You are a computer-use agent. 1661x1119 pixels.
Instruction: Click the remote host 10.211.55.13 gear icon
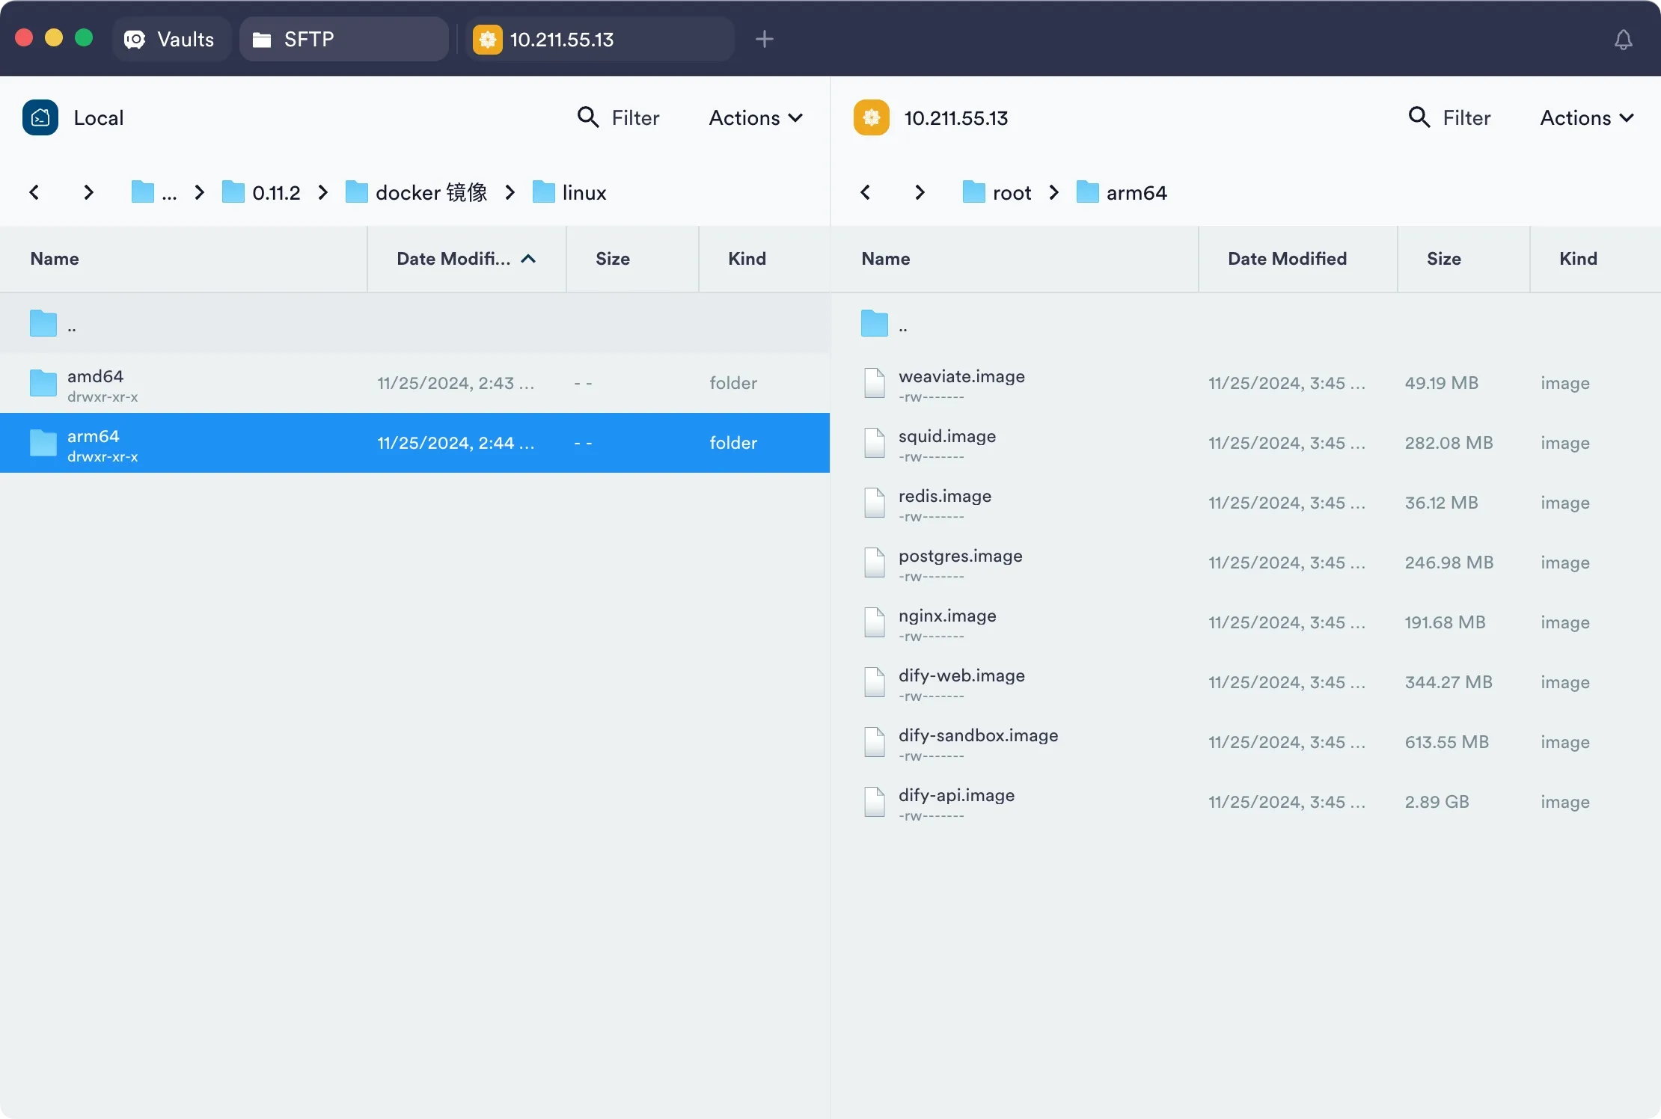(x=871, y=117)
